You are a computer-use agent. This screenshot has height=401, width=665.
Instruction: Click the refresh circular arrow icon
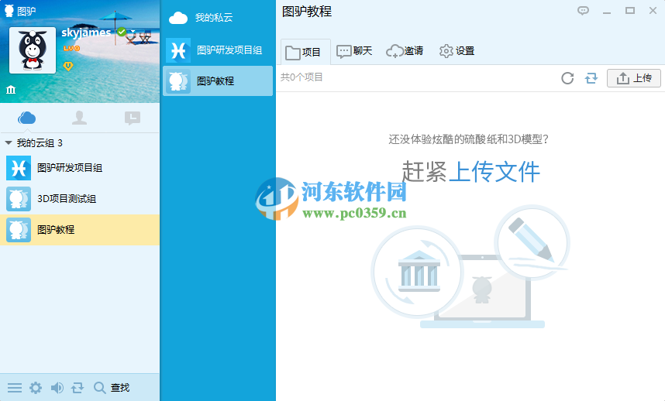[567, 78]
